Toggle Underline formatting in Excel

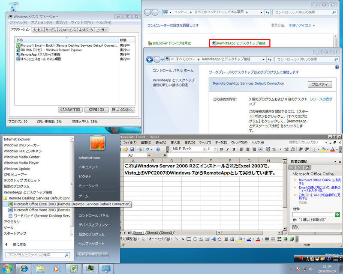pyautogui.click(x=234, y=149)
